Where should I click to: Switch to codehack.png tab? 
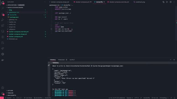pyautogui.click(x=139, y=2)
